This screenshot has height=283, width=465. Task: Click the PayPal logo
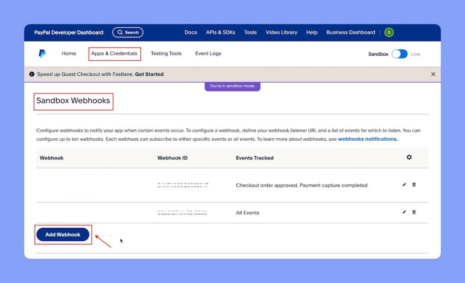click(x=42, y=53)
